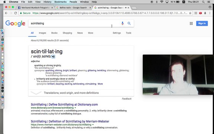Image resolution: width=214 pixels, height=134 pixels.
Task: Open the Tools search options
Action: point(129,33)
